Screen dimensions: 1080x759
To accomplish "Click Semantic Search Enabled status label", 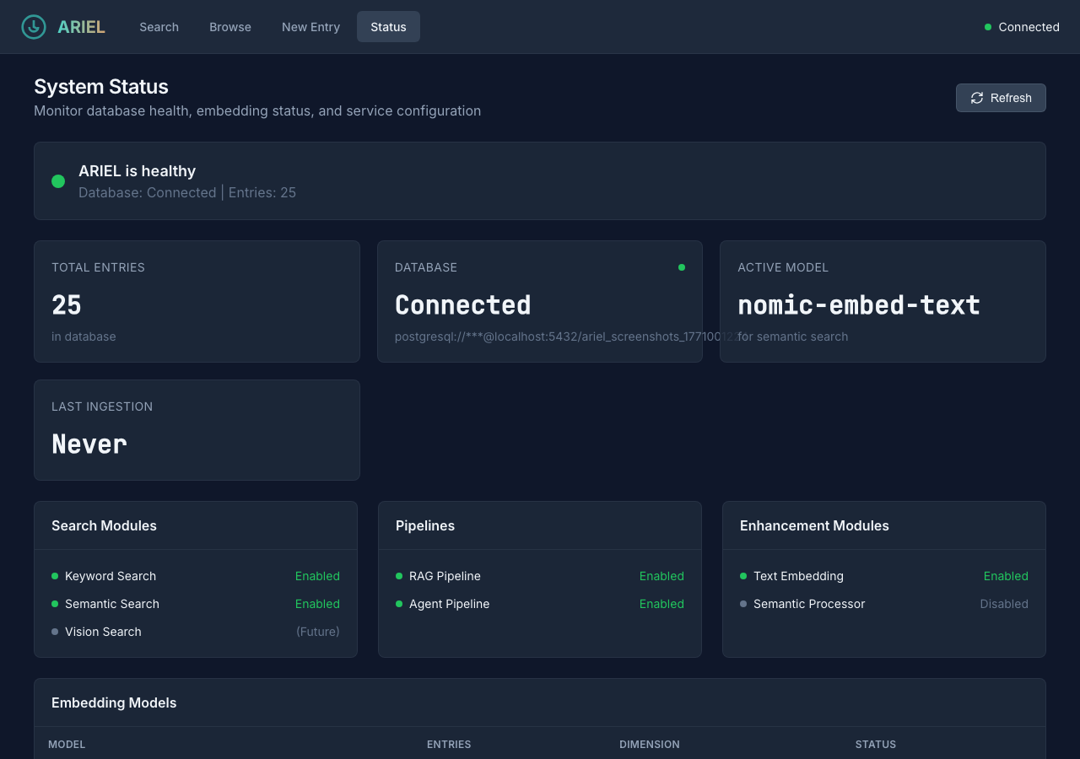I will 317,604.
